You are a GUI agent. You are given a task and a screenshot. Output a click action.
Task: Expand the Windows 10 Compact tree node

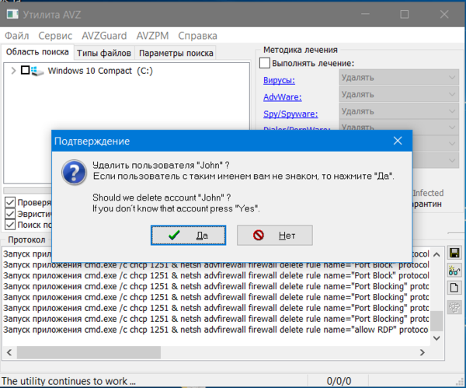point(13,71)
